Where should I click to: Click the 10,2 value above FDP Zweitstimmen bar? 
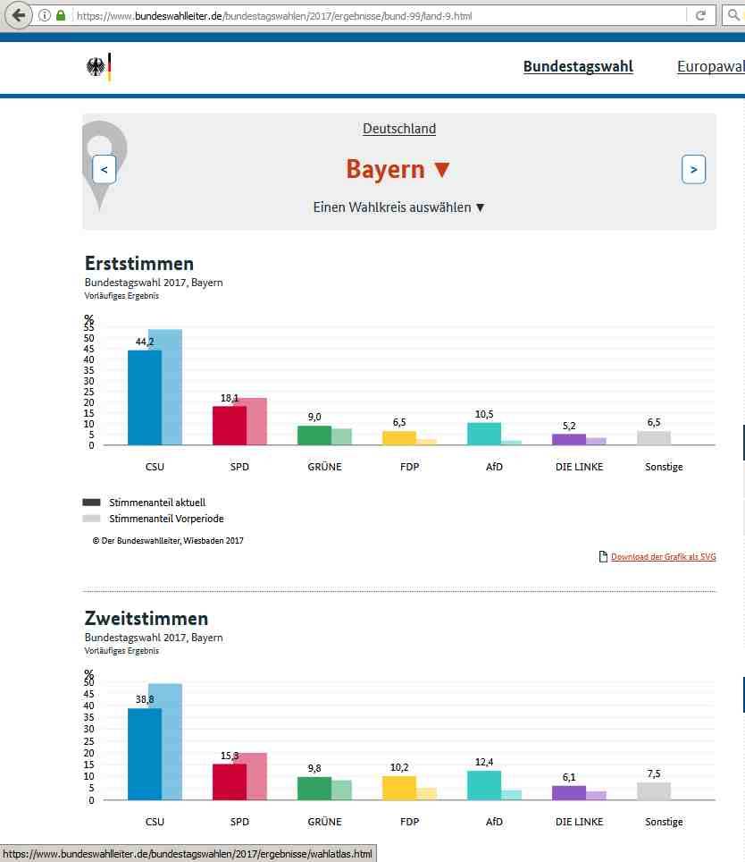click(x=399, y=767)
